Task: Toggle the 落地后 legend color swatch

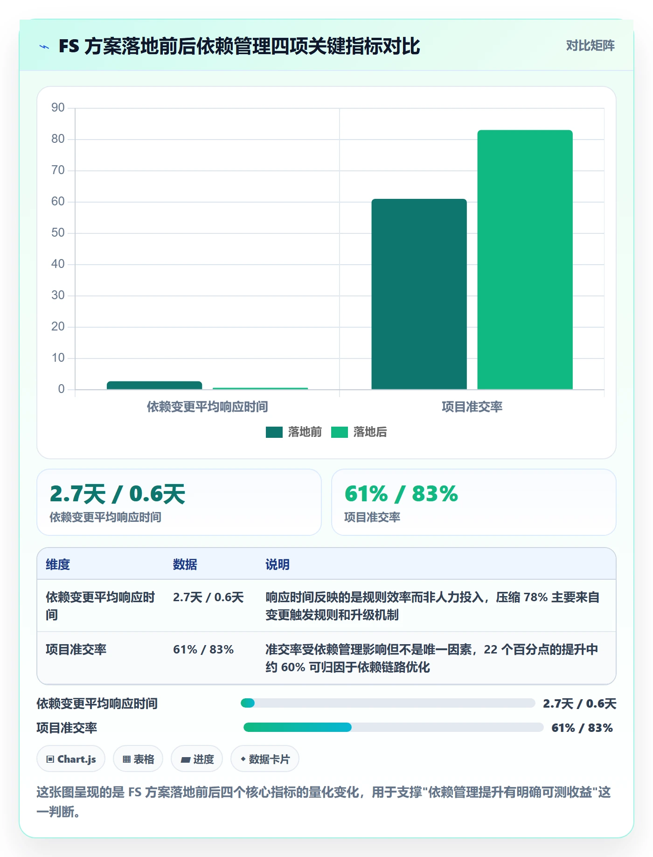Action: 340,432
